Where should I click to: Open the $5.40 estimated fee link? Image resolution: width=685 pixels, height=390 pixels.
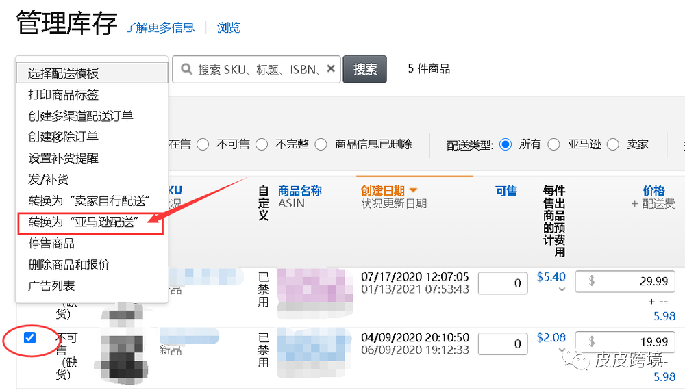[x=551, y=276]
